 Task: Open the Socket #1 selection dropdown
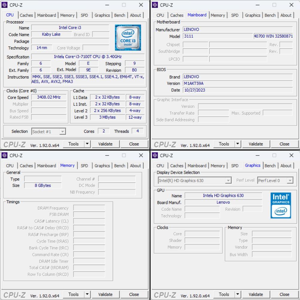63,132
